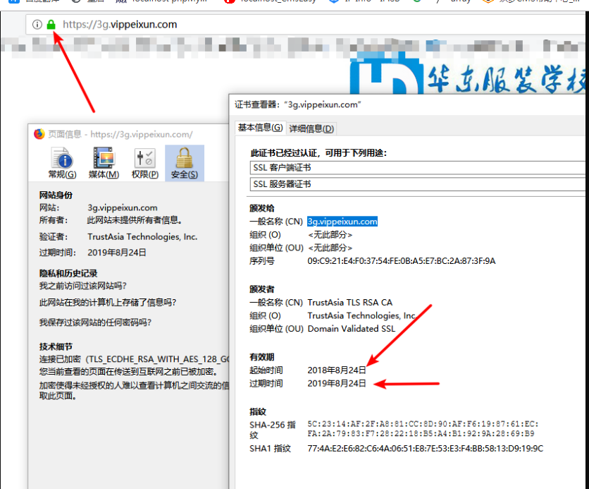Open the Permissions (权限) page info section

tap(145, 163)
